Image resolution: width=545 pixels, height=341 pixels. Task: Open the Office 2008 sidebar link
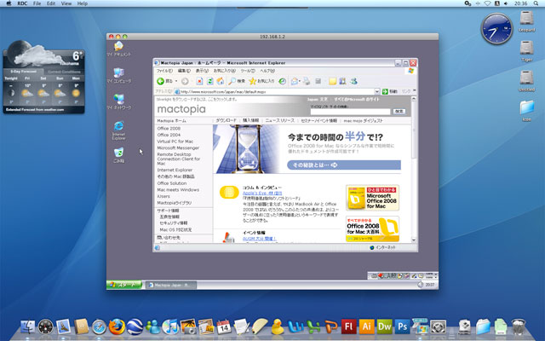click(169, 129)
